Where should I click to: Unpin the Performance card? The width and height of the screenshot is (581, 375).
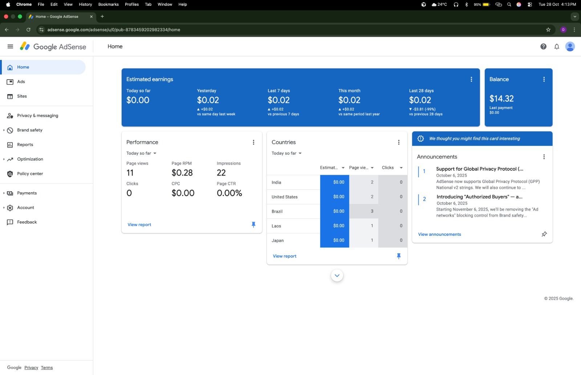[253, 225]
